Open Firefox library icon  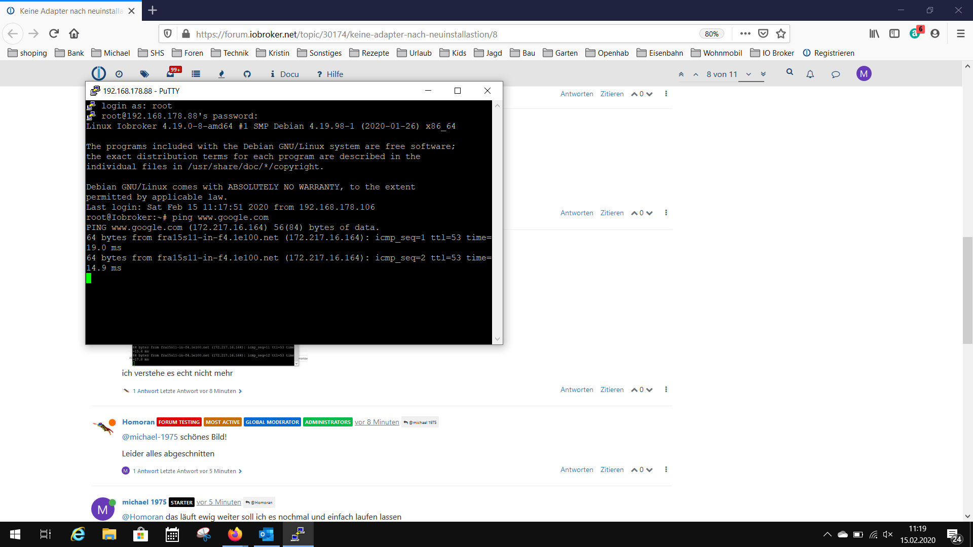(x=874, y=34)
